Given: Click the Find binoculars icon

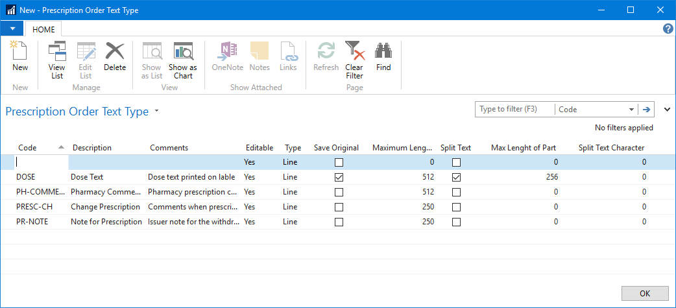Looking at the screenshot, I should point(383,56).
